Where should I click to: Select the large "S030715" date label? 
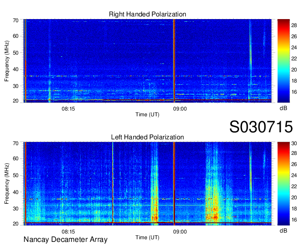261,127
